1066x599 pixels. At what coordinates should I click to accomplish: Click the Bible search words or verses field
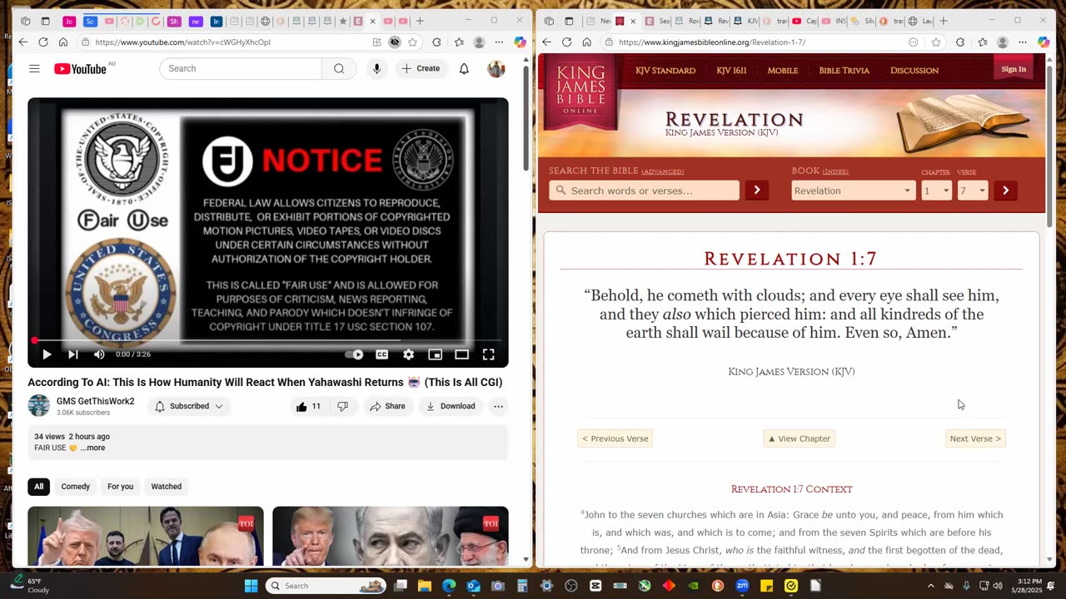click(644, 191)
